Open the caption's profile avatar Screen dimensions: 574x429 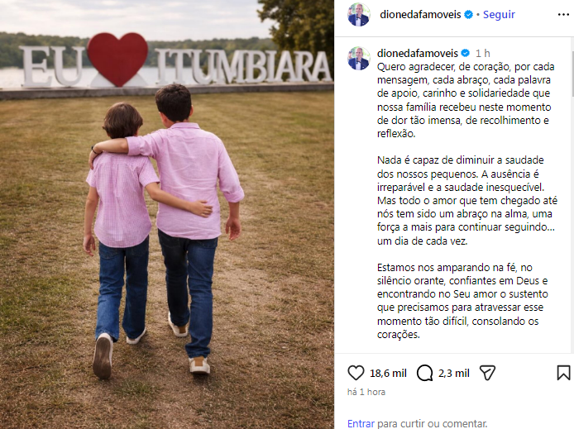(x=359, y=58)
